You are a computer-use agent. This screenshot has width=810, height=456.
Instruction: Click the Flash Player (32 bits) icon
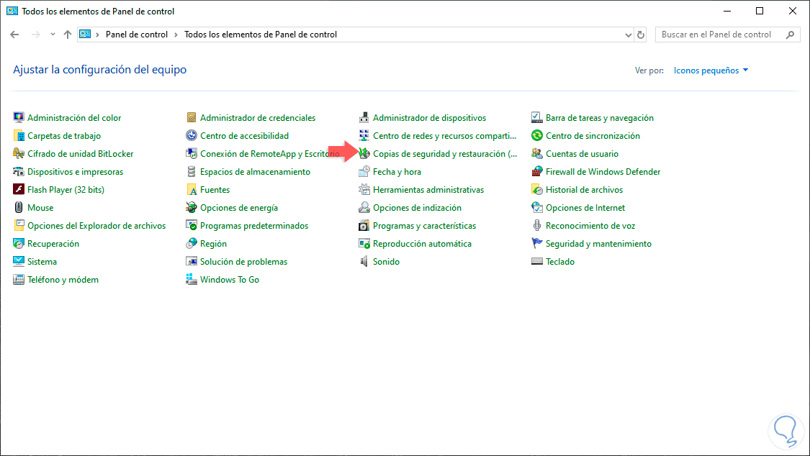(19, 190)
